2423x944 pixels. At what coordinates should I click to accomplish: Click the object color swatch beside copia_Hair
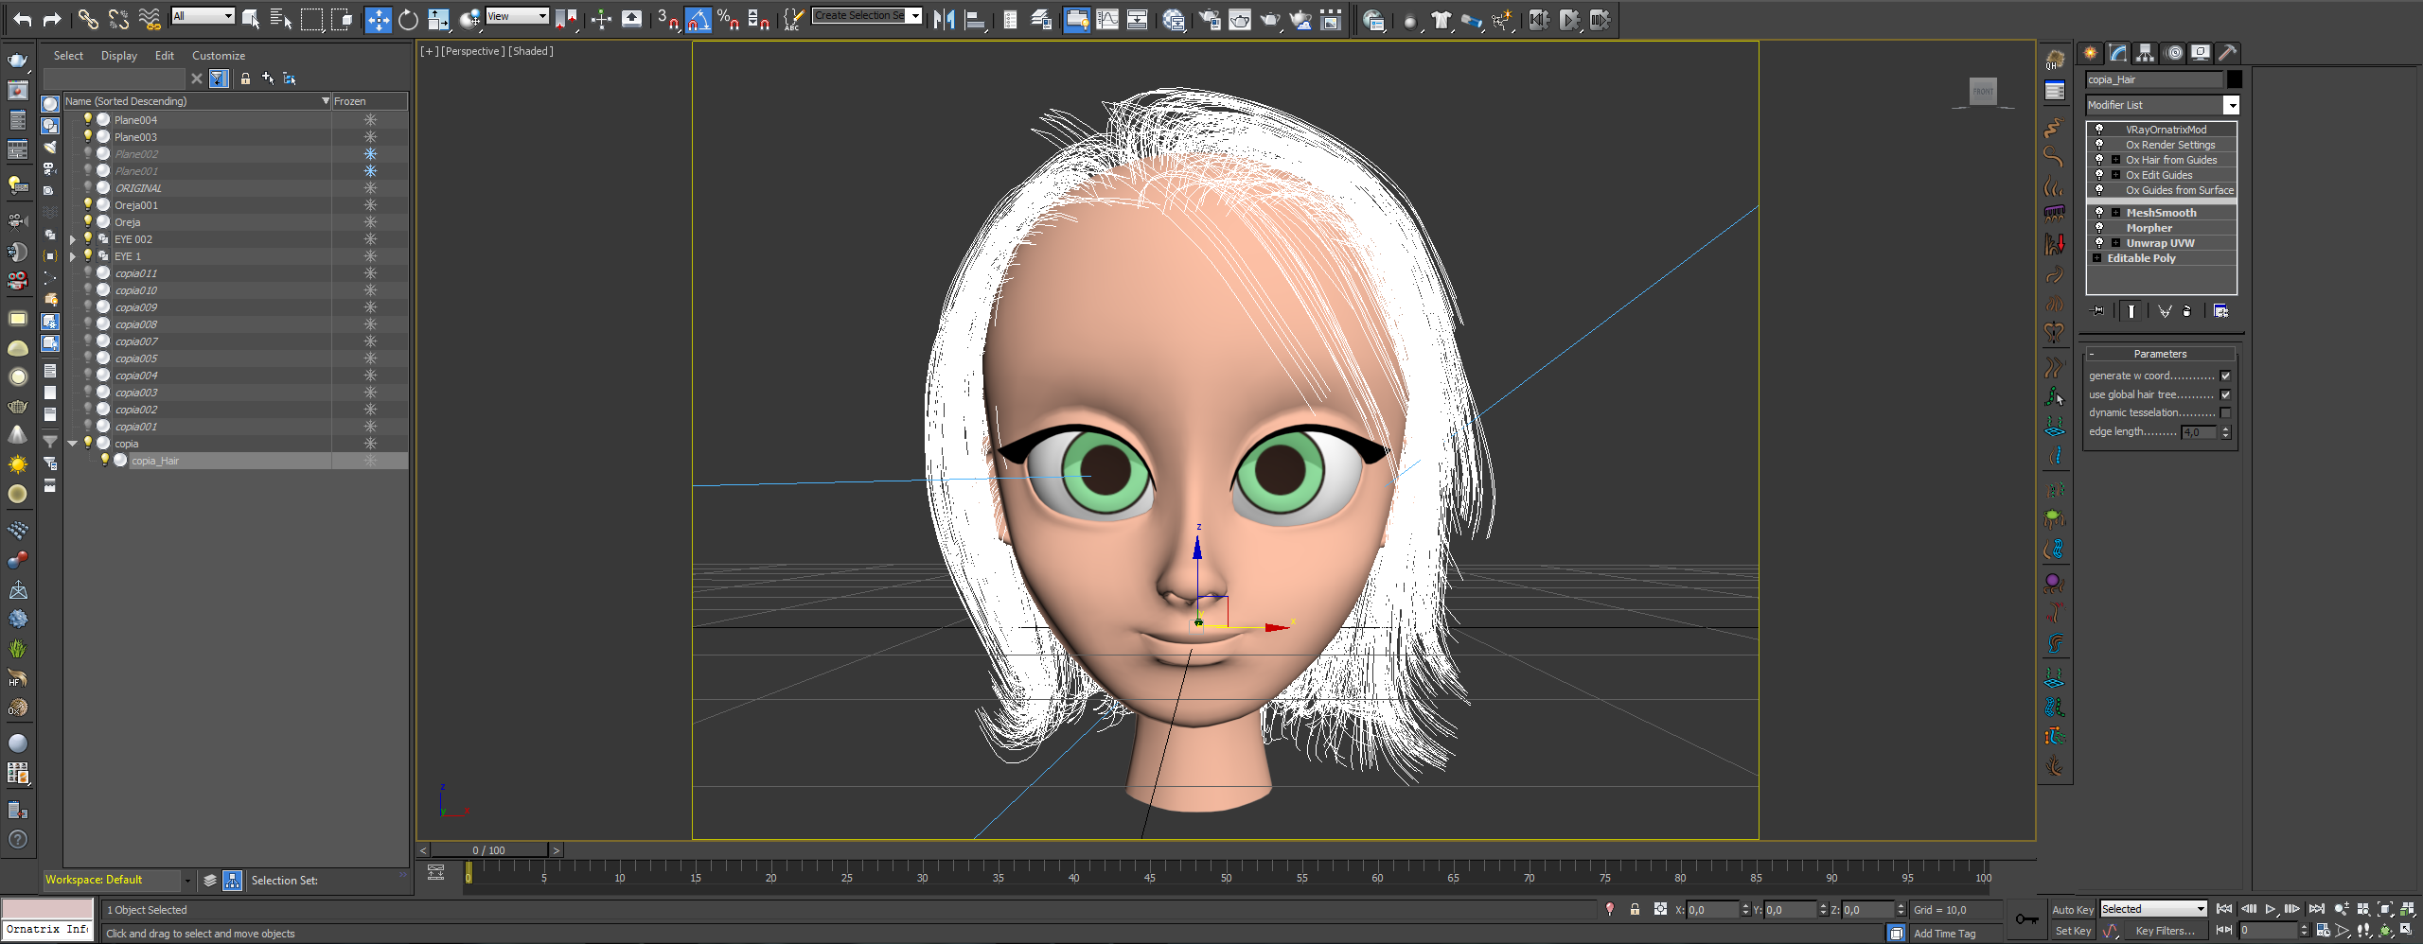coord(2234,79)
